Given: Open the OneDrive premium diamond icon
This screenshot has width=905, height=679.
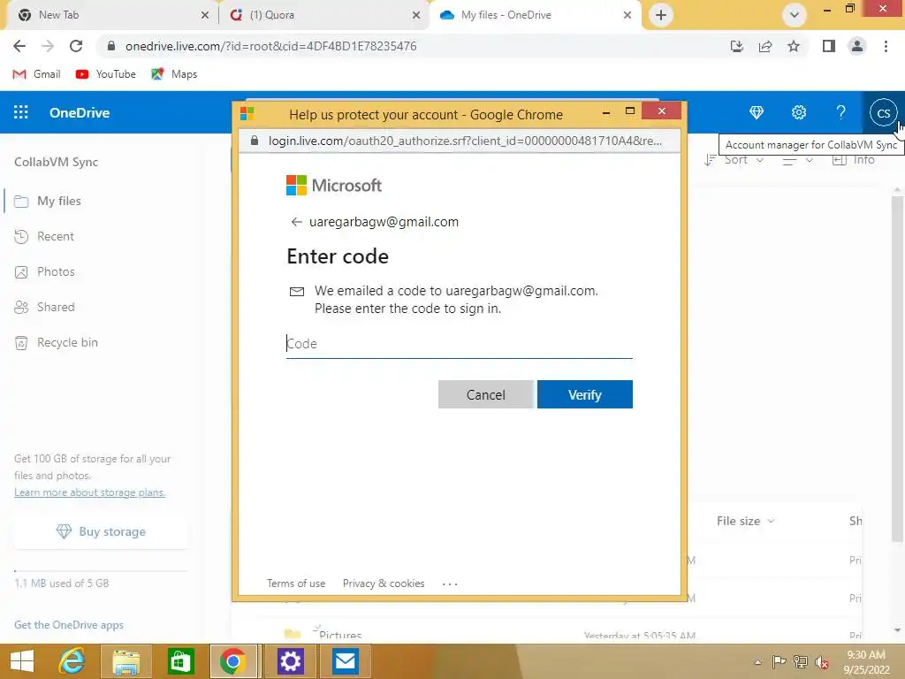Looking at the screenshot, I should pyautogui.click(x=757, y=112).
